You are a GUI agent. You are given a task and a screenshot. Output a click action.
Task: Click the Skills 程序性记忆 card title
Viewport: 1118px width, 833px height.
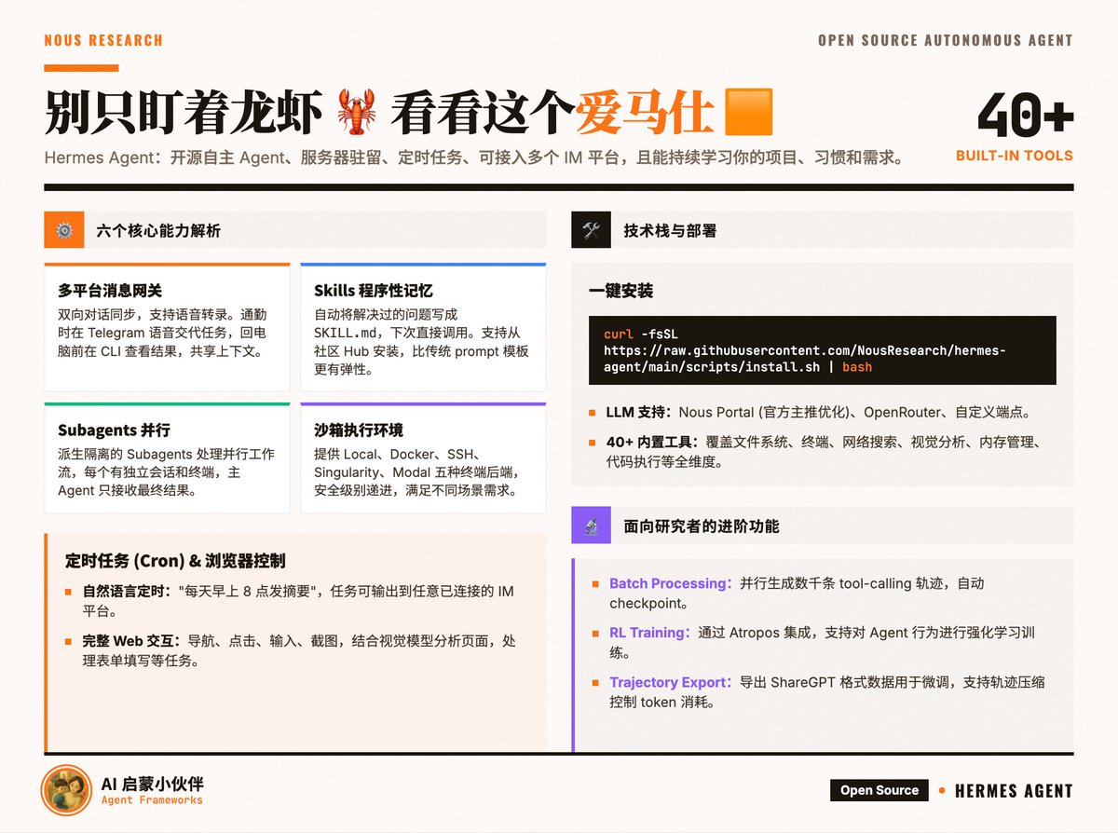[x=373, y=291]
